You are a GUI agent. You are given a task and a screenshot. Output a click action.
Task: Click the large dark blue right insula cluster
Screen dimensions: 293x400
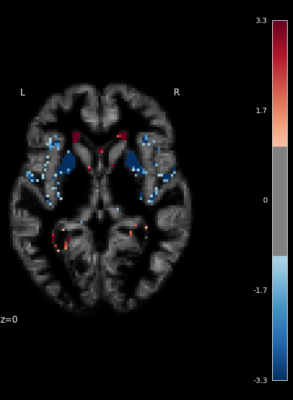pos(133,161)
